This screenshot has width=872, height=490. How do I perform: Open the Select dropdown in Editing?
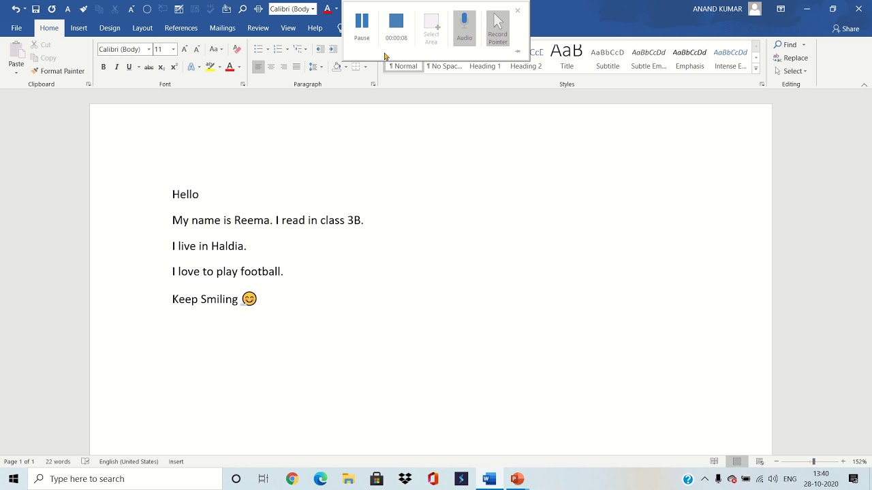791,71
